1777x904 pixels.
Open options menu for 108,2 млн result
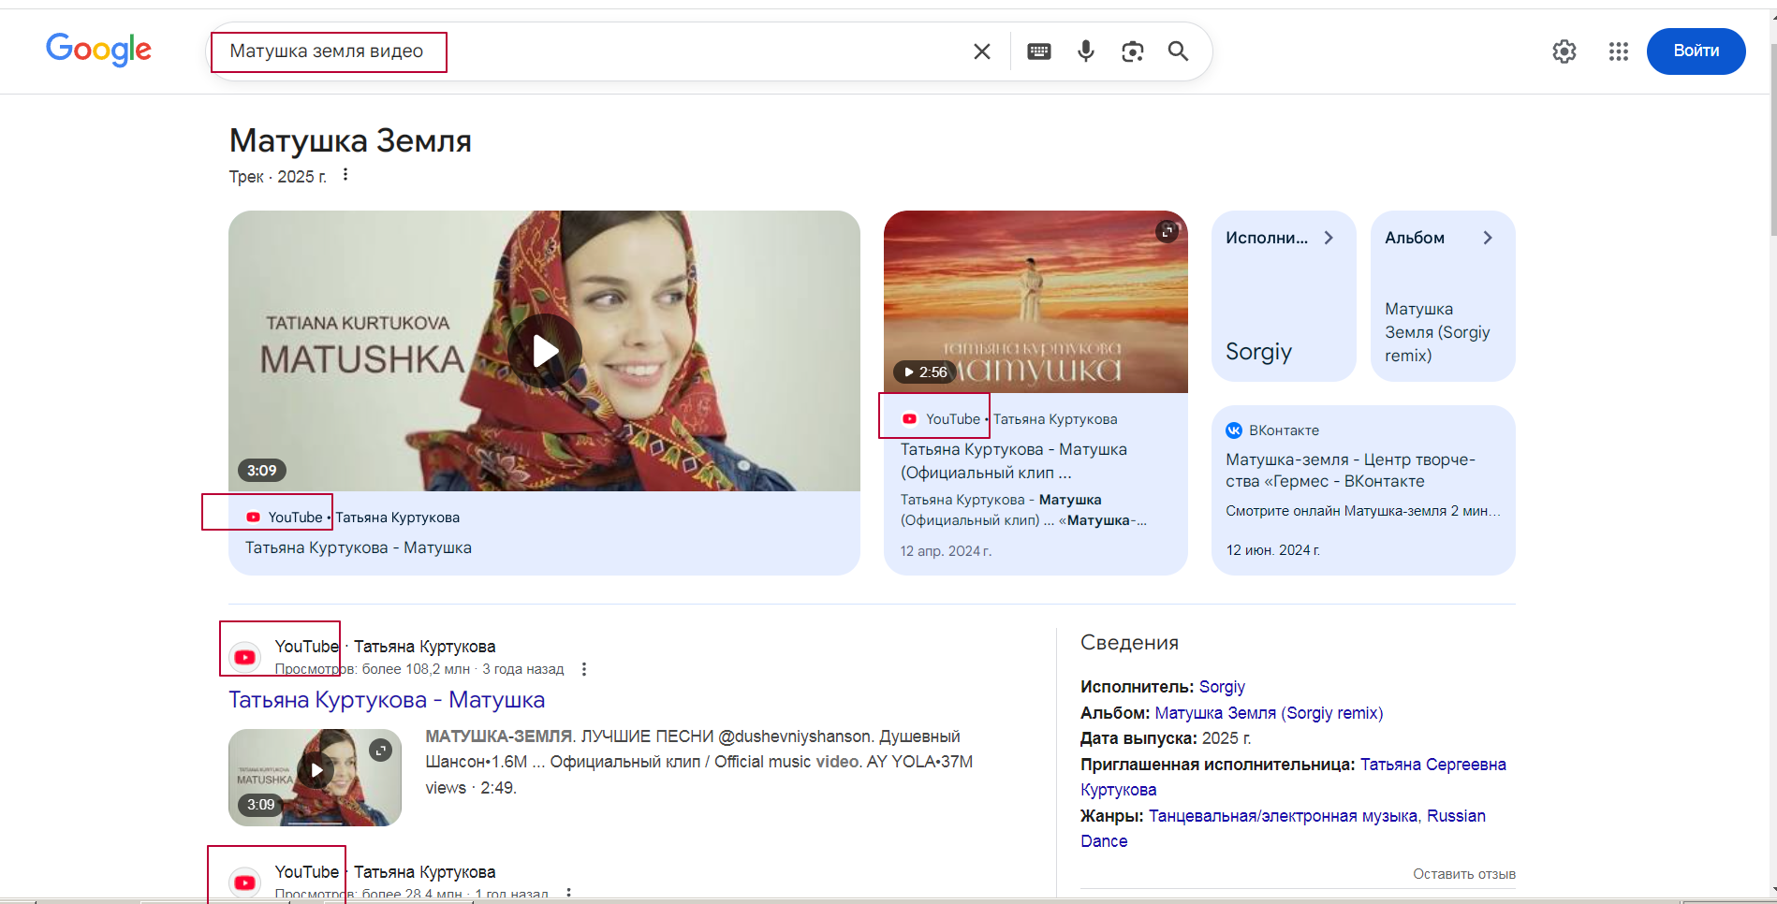pyautogui.click(x=584, y=669)
